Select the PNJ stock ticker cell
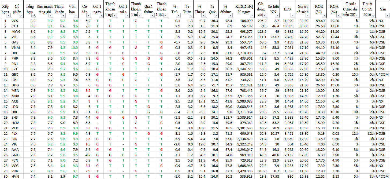 17,64
